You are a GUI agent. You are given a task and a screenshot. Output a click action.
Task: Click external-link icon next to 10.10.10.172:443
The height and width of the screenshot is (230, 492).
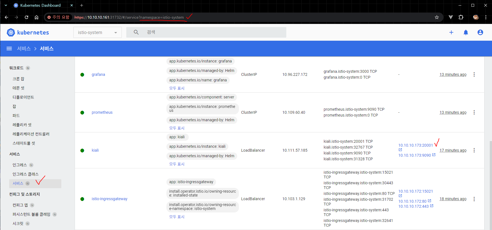(432, 206)
